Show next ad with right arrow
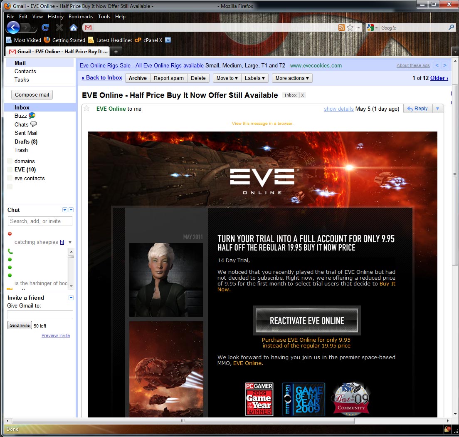 click(445, 65)
